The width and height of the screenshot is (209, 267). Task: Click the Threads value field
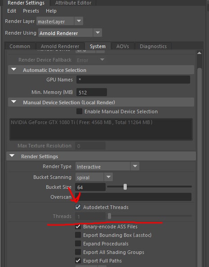coord(90,216)
